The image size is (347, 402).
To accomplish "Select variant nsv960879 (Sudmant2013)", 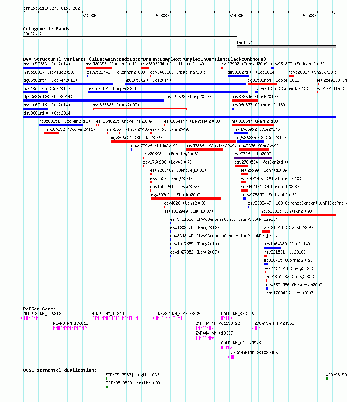I will pyautogui.click(x=298, y=64).
